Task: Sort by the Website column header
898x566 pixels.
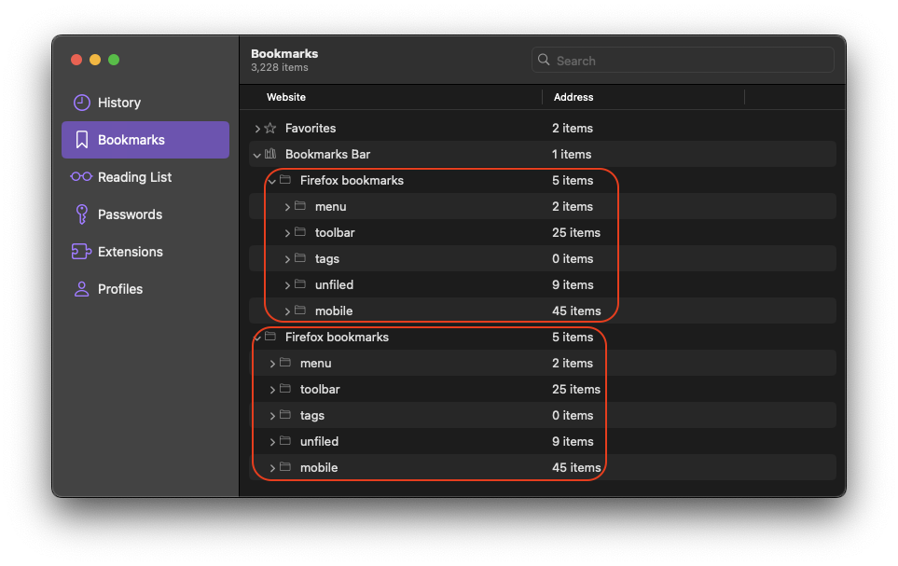Action: (x=286, y=97)
